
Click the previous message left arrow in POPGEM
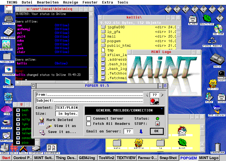tap(147, 95)
